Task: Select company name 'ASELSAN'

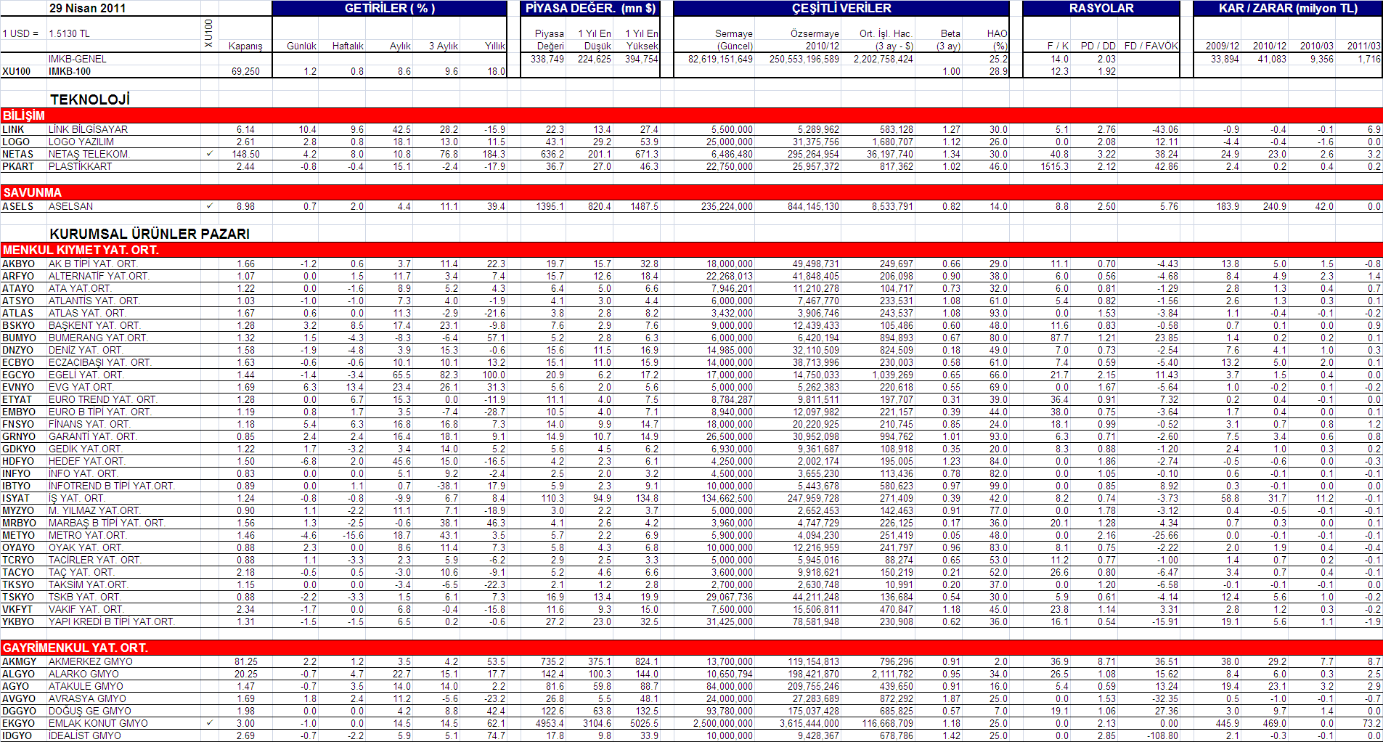Action: 70,206
